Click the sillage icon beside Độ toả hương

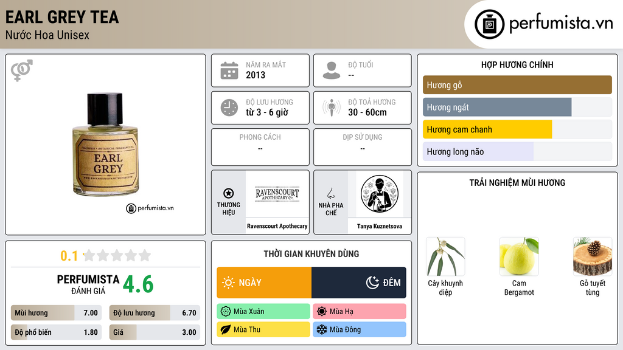[x=332, y=108]
